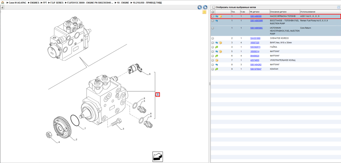Screen dimensions: 341x163
Task: Add ГАЙКА row using plus icon
Action: point(213,47)
